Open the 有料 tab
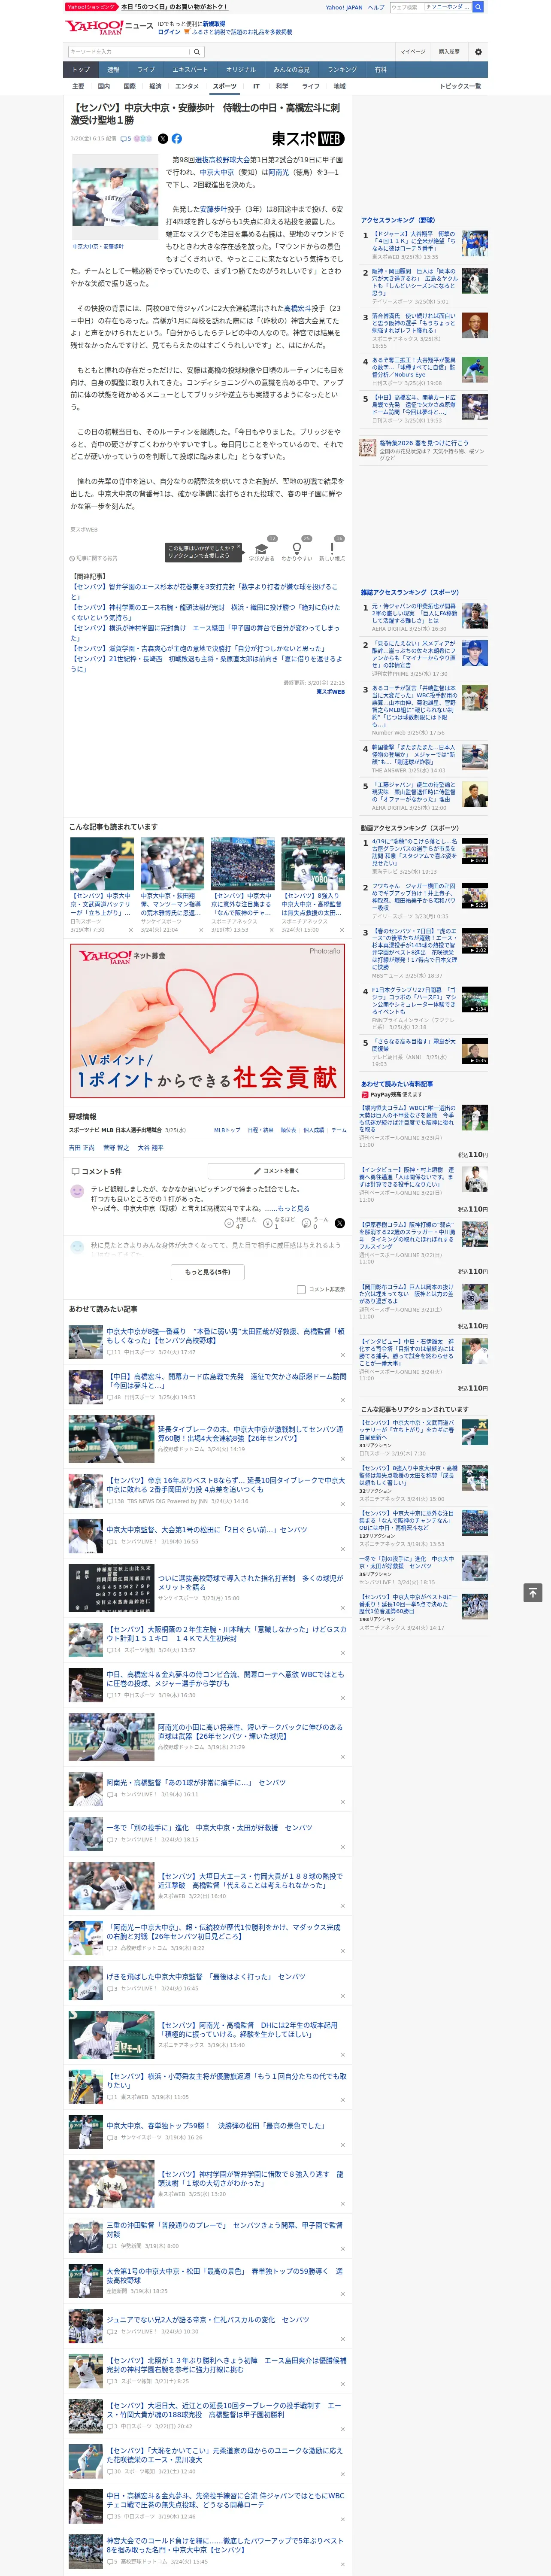The image size is (551, 2576). (x=381, y=69)
